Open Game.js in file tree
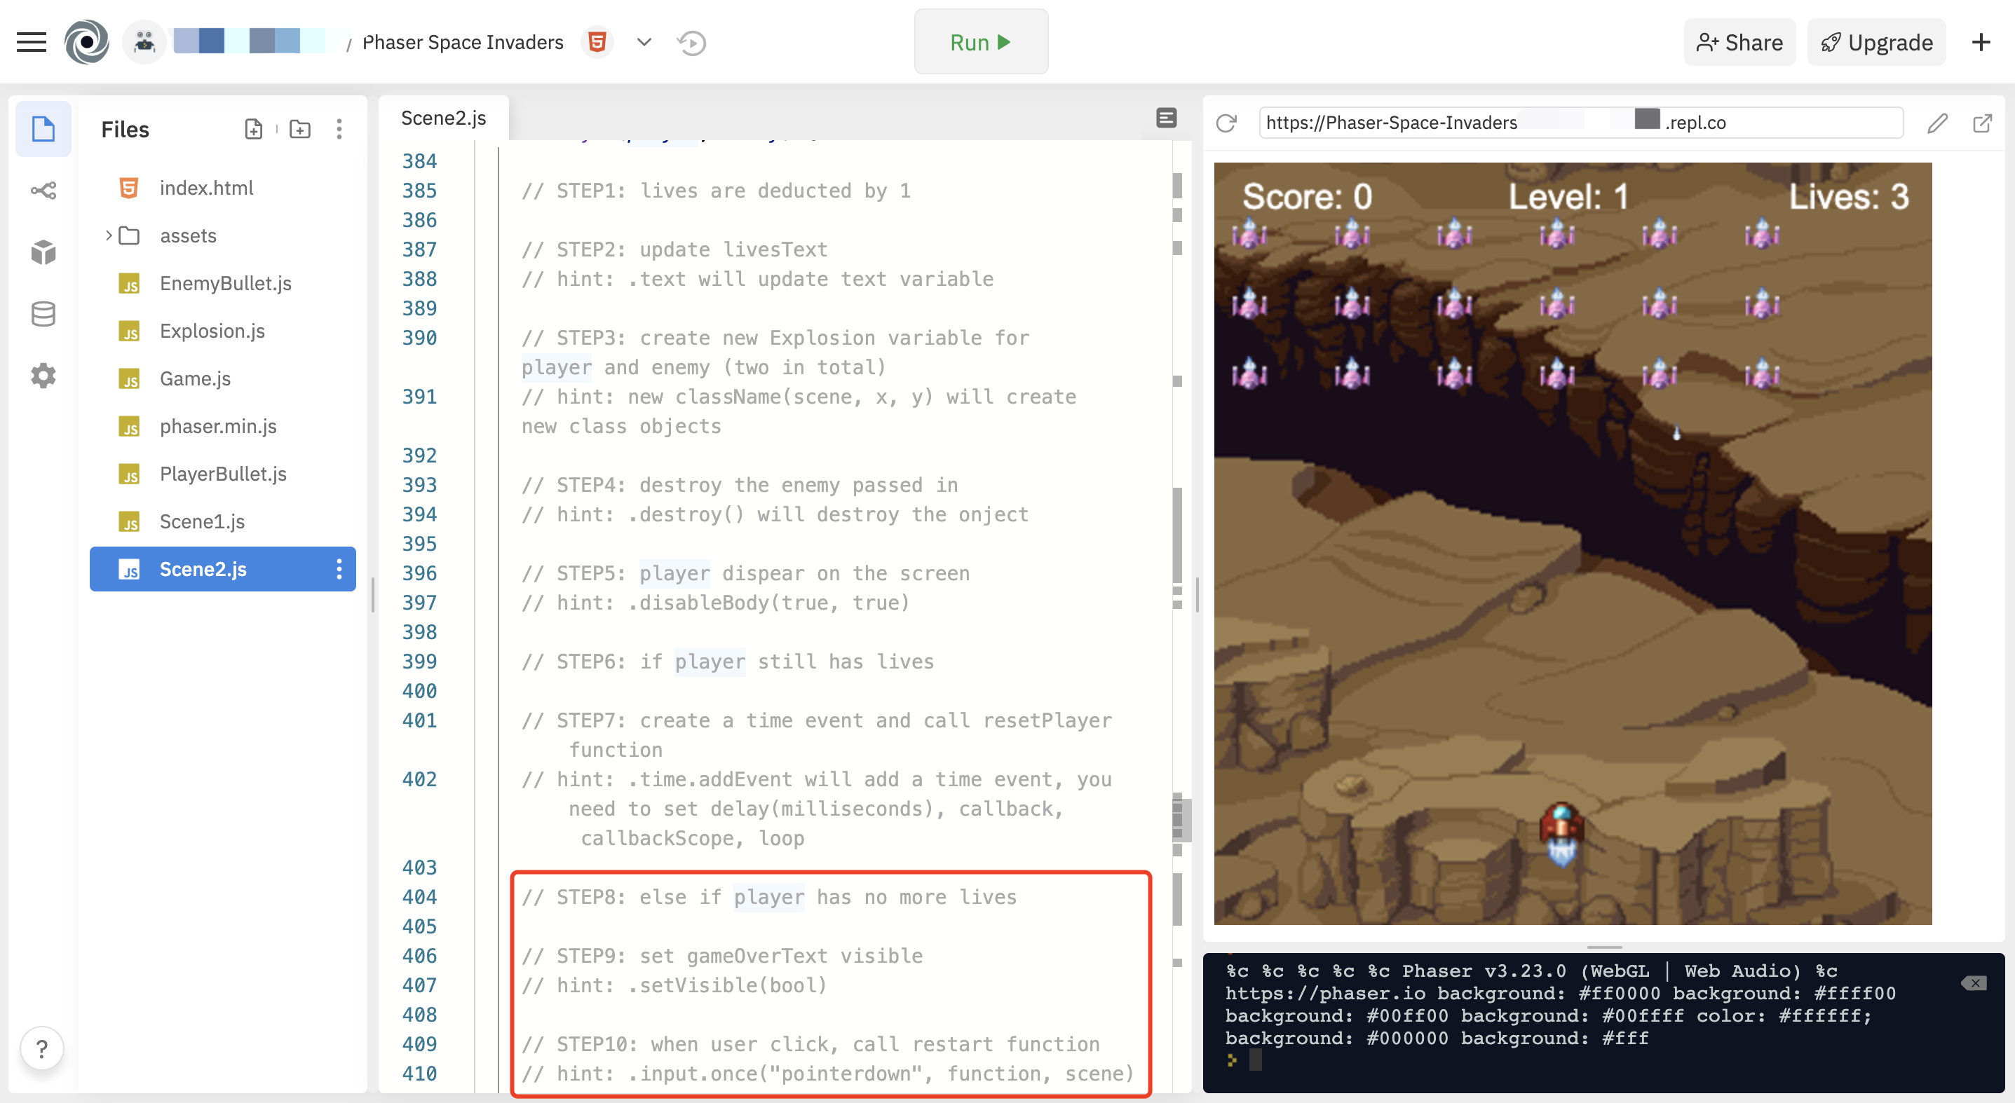2015x1103 pixels. coord(195,378)
